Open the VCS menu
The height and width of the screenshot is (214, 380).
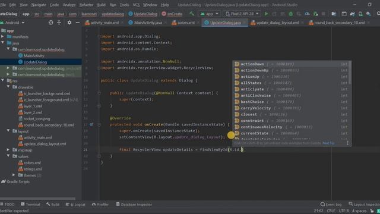pyautogui.click(x=136, y=5)
